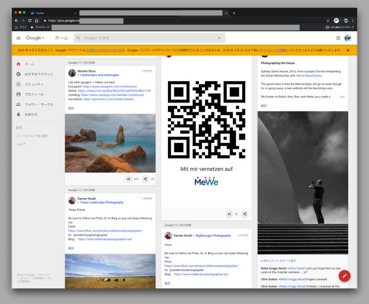
Task: Click the red compose post pencil button
Action: click(x=345, y=276)
